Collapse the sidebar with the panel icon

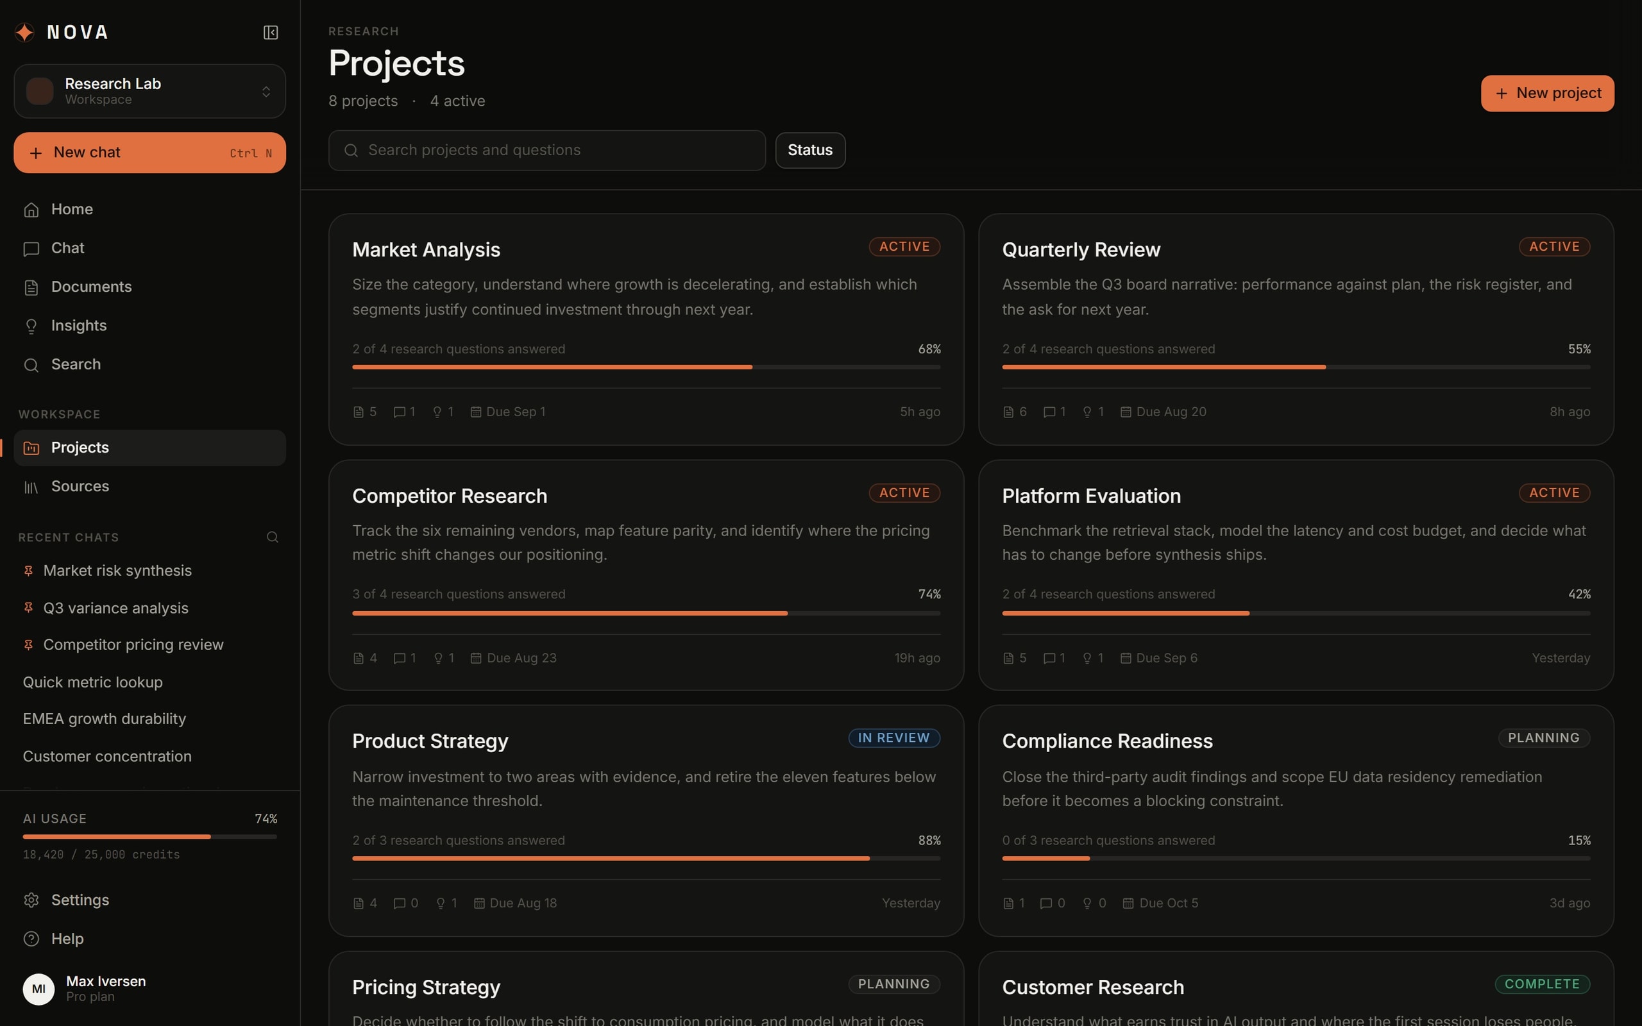point(270,33)
